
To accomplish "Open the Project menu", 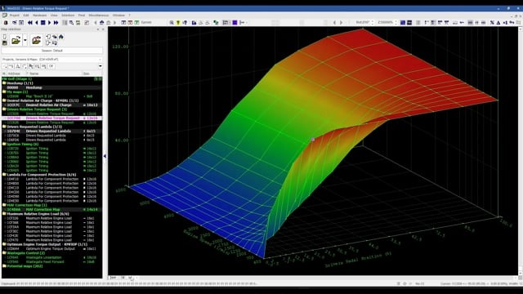I will [14, 16].
